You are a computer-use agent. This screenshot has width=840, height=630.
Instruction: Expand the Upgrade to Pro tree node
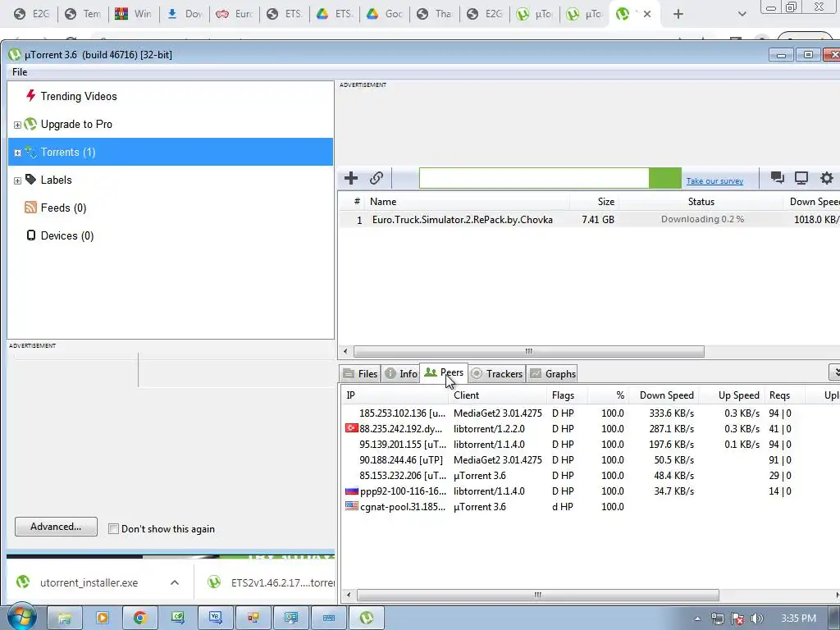point(17,125)
